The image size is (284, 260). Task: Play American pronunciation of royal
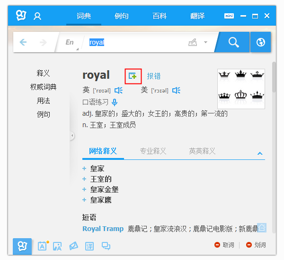(176, 90)
